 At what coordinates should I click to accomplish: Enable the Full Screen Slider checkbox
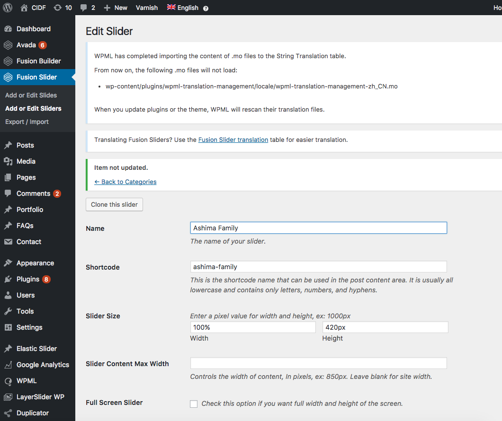(194, 404)
